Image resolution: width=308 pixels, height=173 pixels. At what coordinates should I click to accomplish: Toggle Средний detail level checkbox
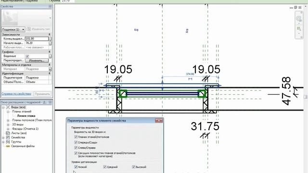(105, 167)
